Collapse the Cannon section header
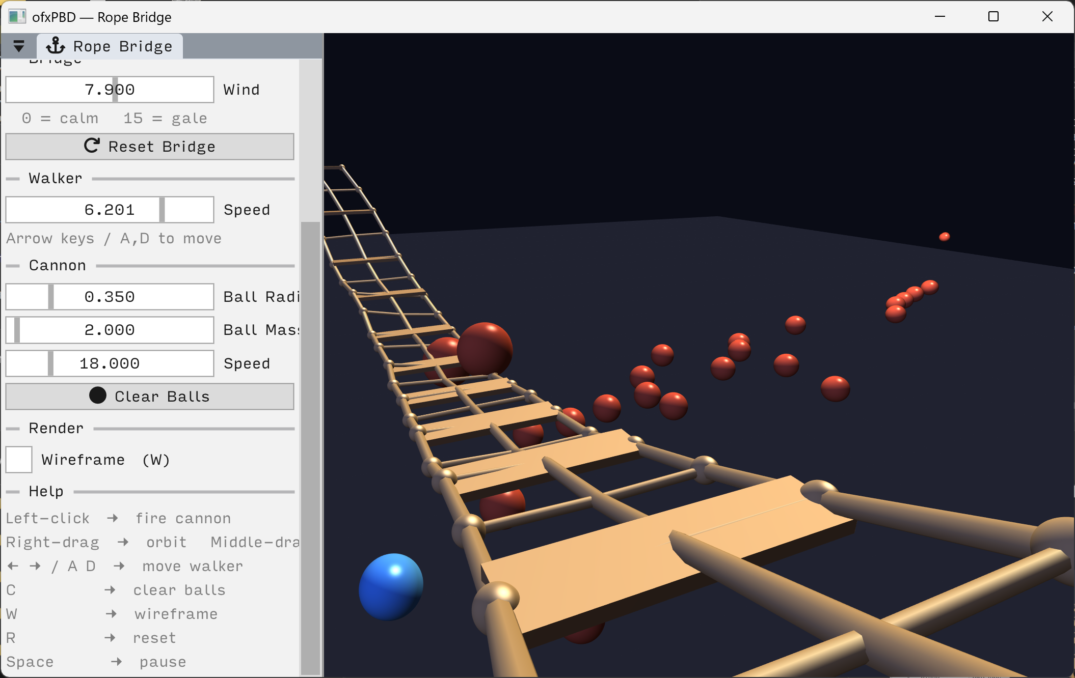 pos(150,266)
